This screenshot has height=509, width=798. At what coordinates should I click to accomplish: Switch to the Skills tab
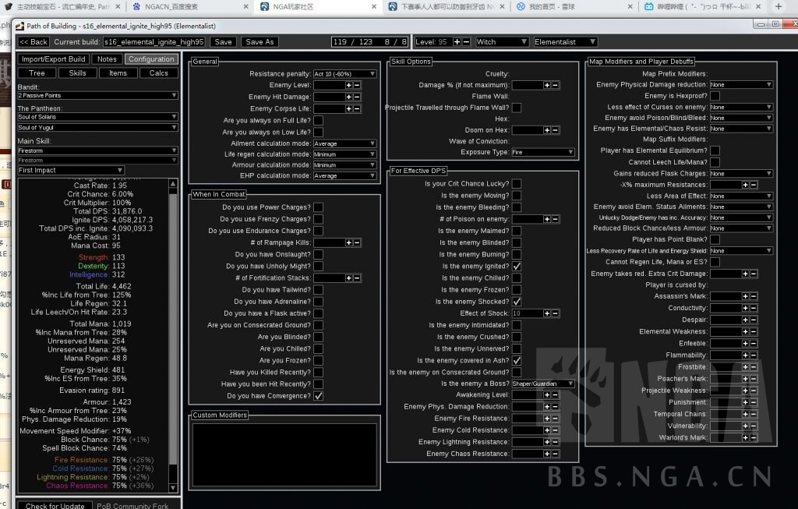[x=78, y=73]
